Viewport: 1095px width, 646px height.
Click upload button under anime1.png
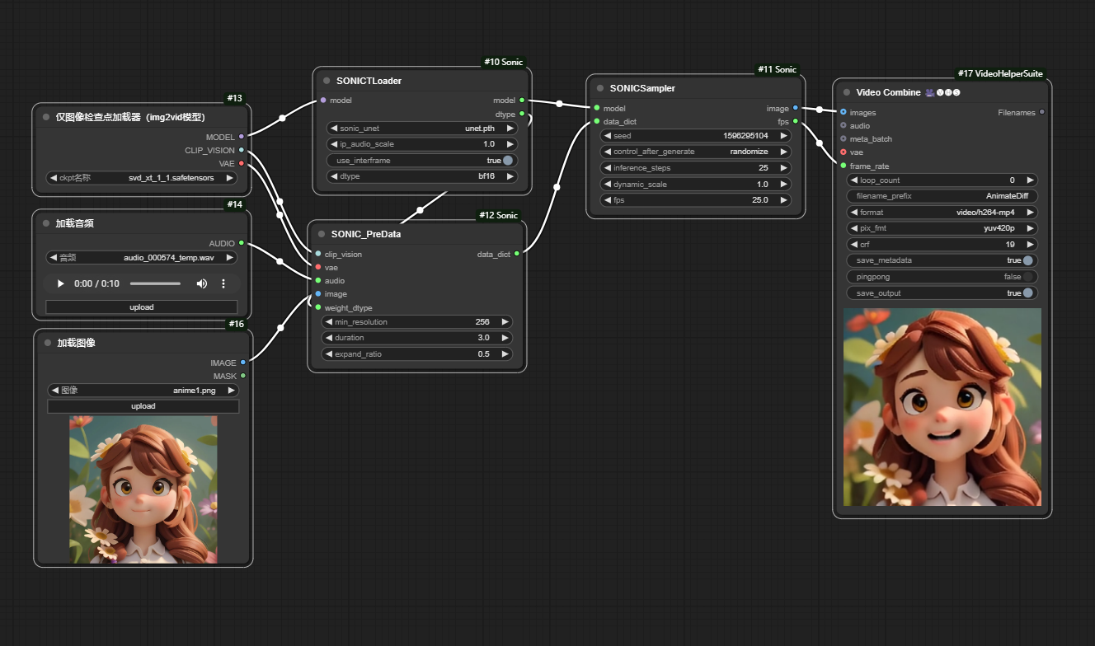[x=143, y=406]
